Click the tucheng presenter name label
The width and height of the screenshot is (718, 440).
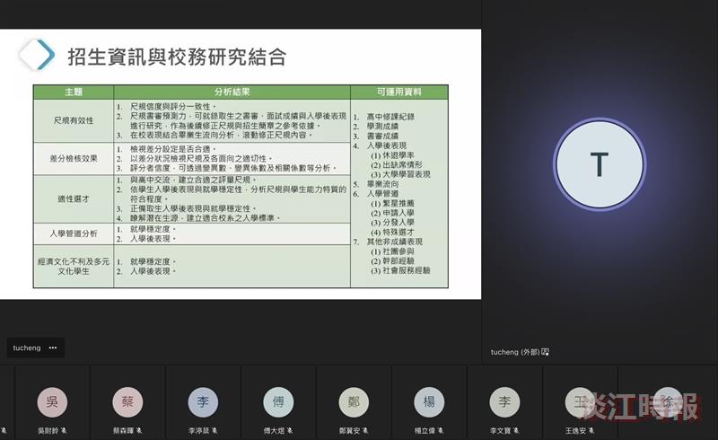[x=27, y=348]
